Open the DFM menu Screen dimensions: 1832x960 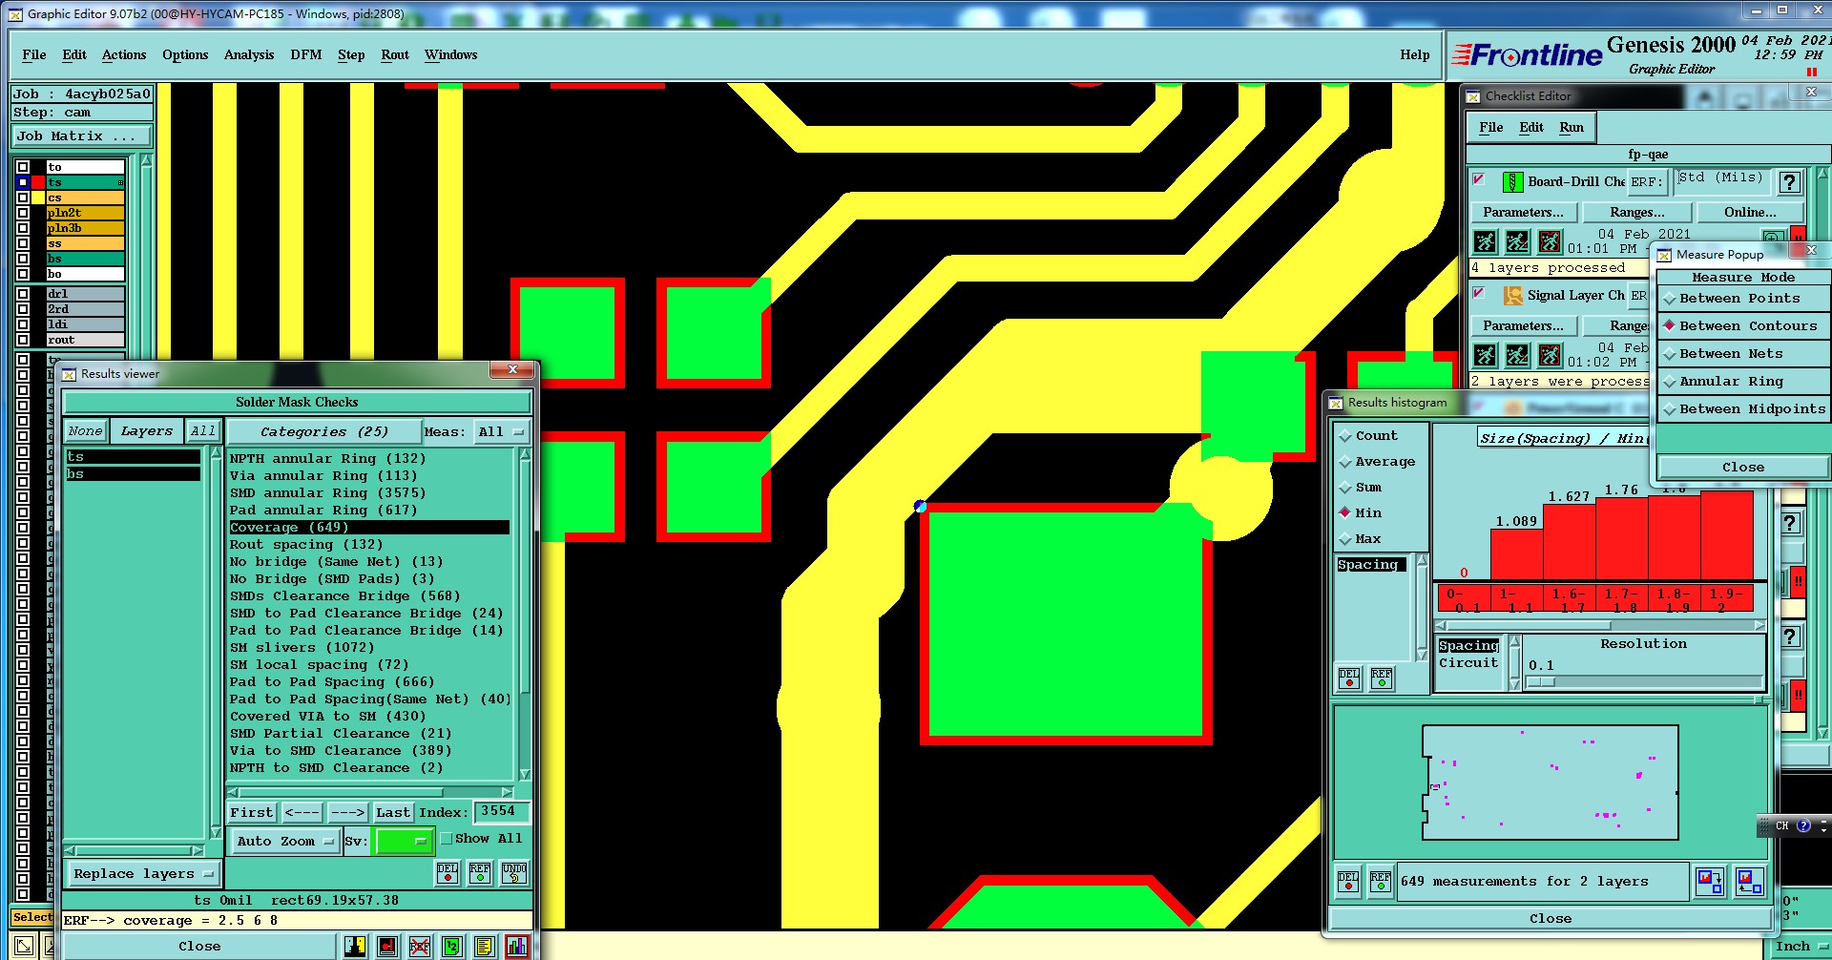tap(306, 55)
